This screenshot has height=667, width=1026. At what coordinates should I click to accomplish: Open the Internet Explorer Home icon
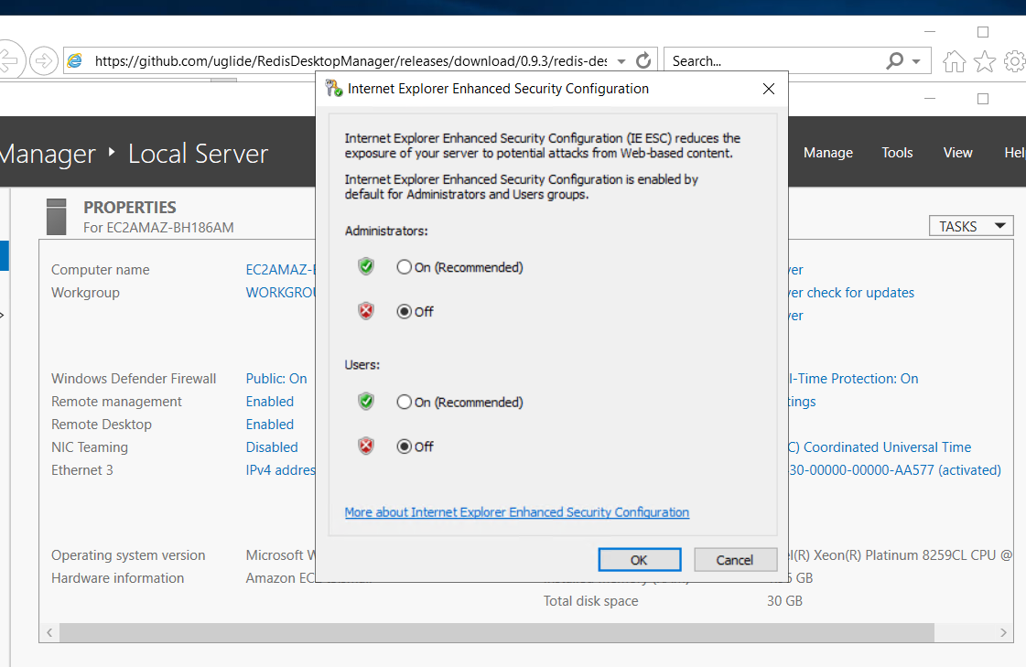(x=954, y=61)
